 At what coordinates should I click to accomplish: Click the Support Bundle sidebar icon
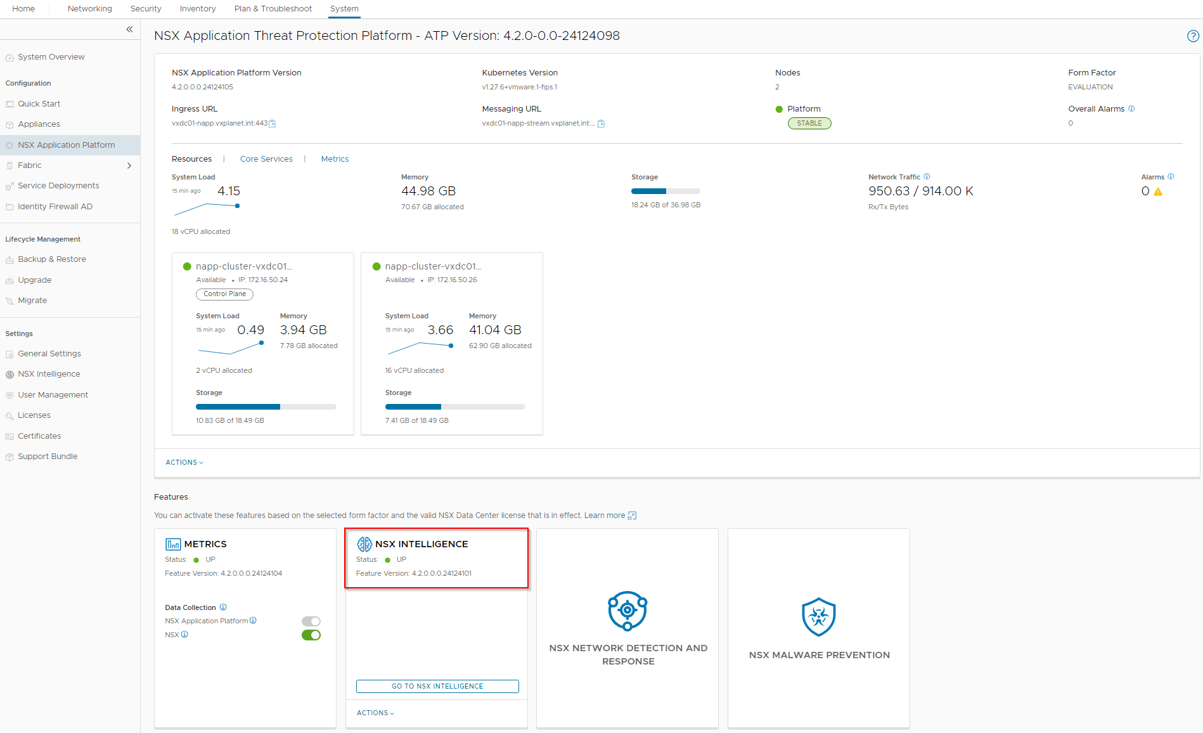coord(10,457)
